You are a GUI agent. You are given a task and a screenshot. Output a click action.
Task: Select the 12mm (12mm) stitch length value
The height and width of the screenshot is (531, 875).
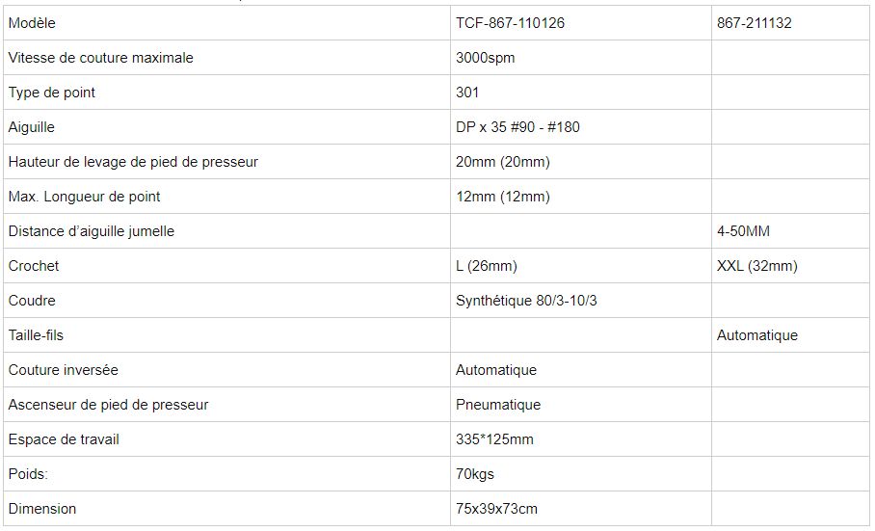(502, 197)
